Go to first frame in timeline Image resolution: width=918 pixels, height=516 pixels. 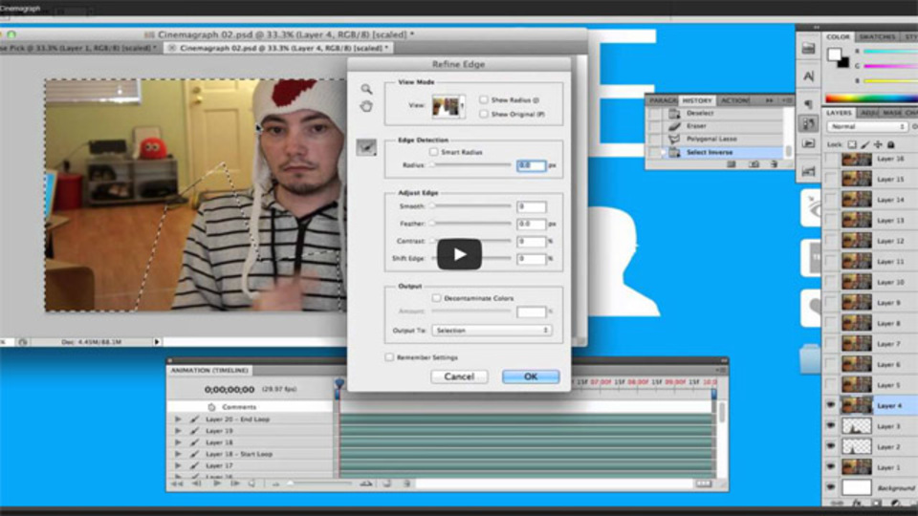(x=176, y=484)
